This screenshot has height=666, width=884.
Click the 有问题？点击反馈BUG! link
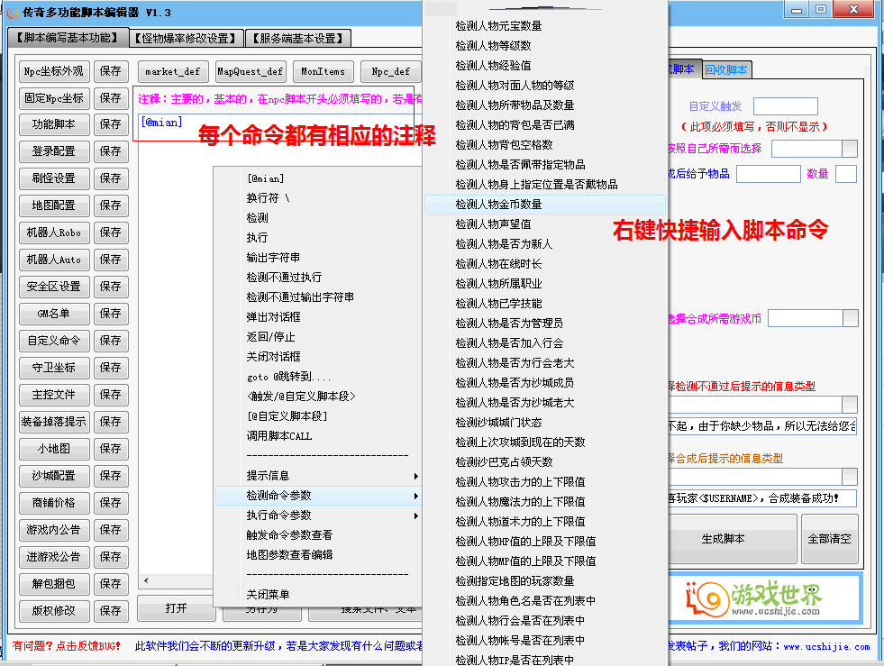pos(66,646)
